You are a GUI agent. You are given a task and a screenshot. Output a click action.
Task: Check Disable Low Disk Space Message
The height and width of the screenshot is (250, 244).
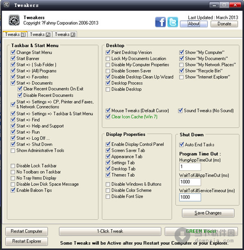(13, 184)
